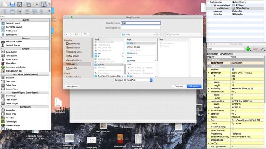This screenshot has width=266, height=149.
Task: Click green plus add dynamic property
Action: tap(248, 49)
